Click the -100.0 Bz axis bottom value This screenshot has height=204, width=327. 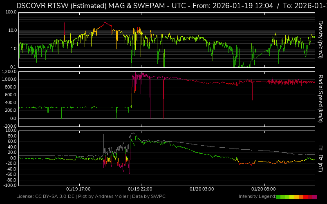[10, 185]
